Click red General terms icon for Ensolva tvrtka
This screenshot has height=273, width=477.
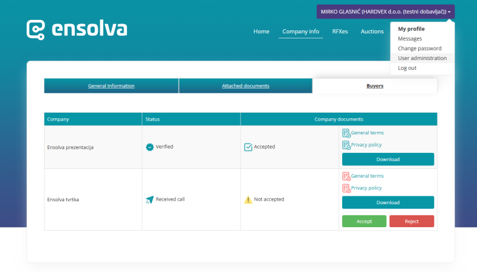[x=346, y=176]
